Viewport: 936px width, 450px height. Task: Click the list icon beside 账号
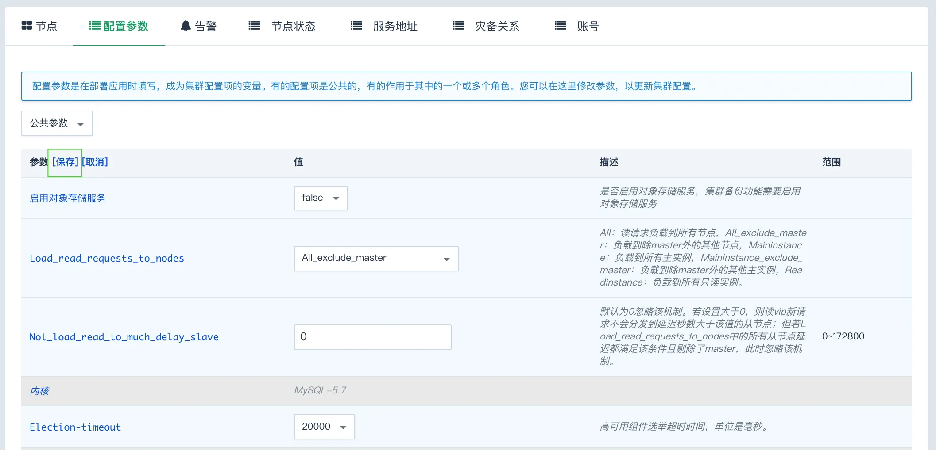coord(560,26)
